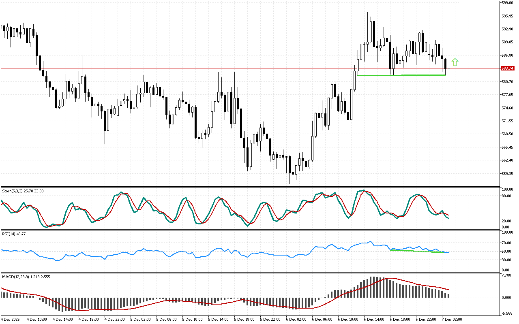Click the 595.95 price scale label
Screen dimensions: 519x324
508,16
